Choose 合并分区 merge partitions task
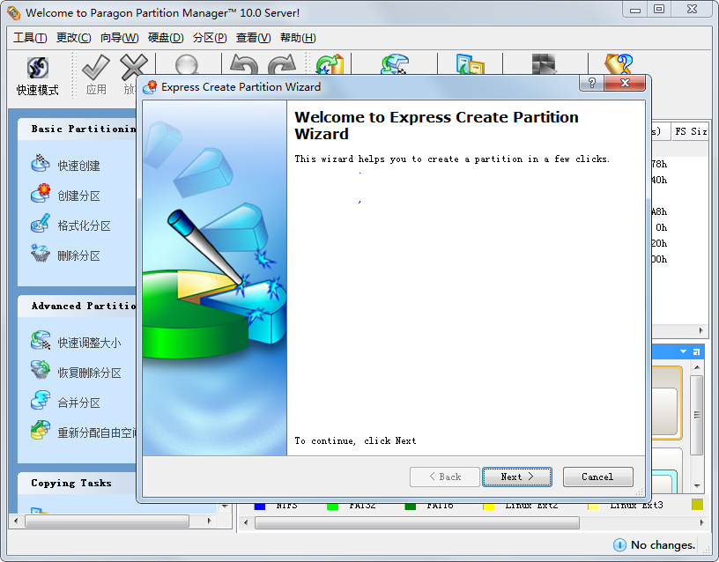 [x=78, y=403]
